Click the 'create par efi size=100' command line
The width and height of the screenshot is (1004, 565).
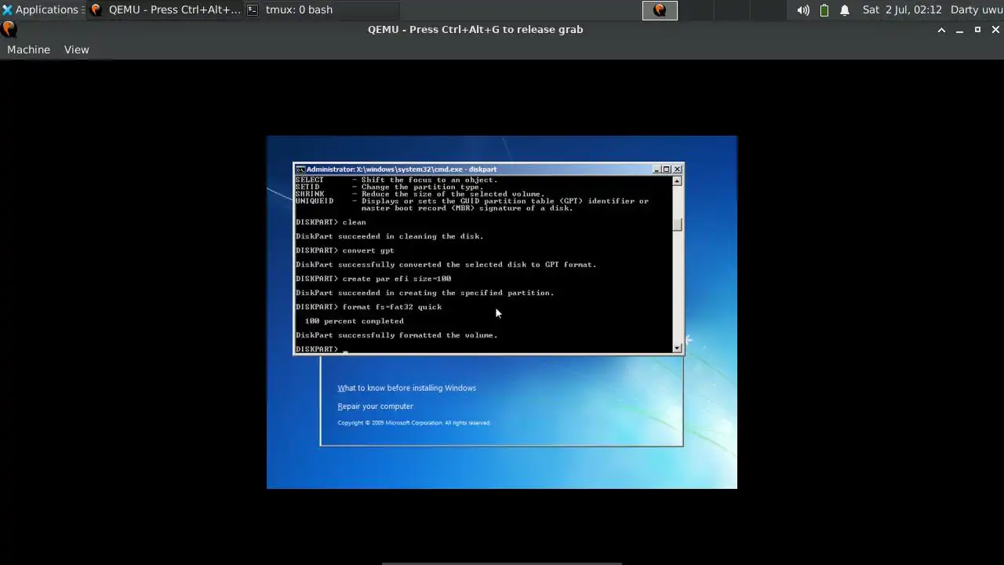[x=373, y=279]
